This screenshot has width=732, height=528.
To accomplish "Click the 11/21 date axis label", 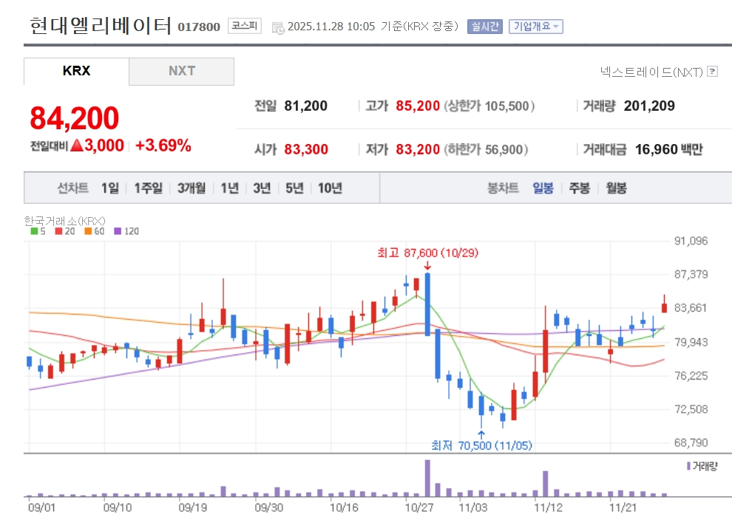I will 623,507.
